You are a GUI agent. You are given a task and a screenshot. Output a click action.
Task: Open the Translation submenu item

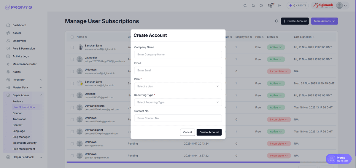(20, 119)
